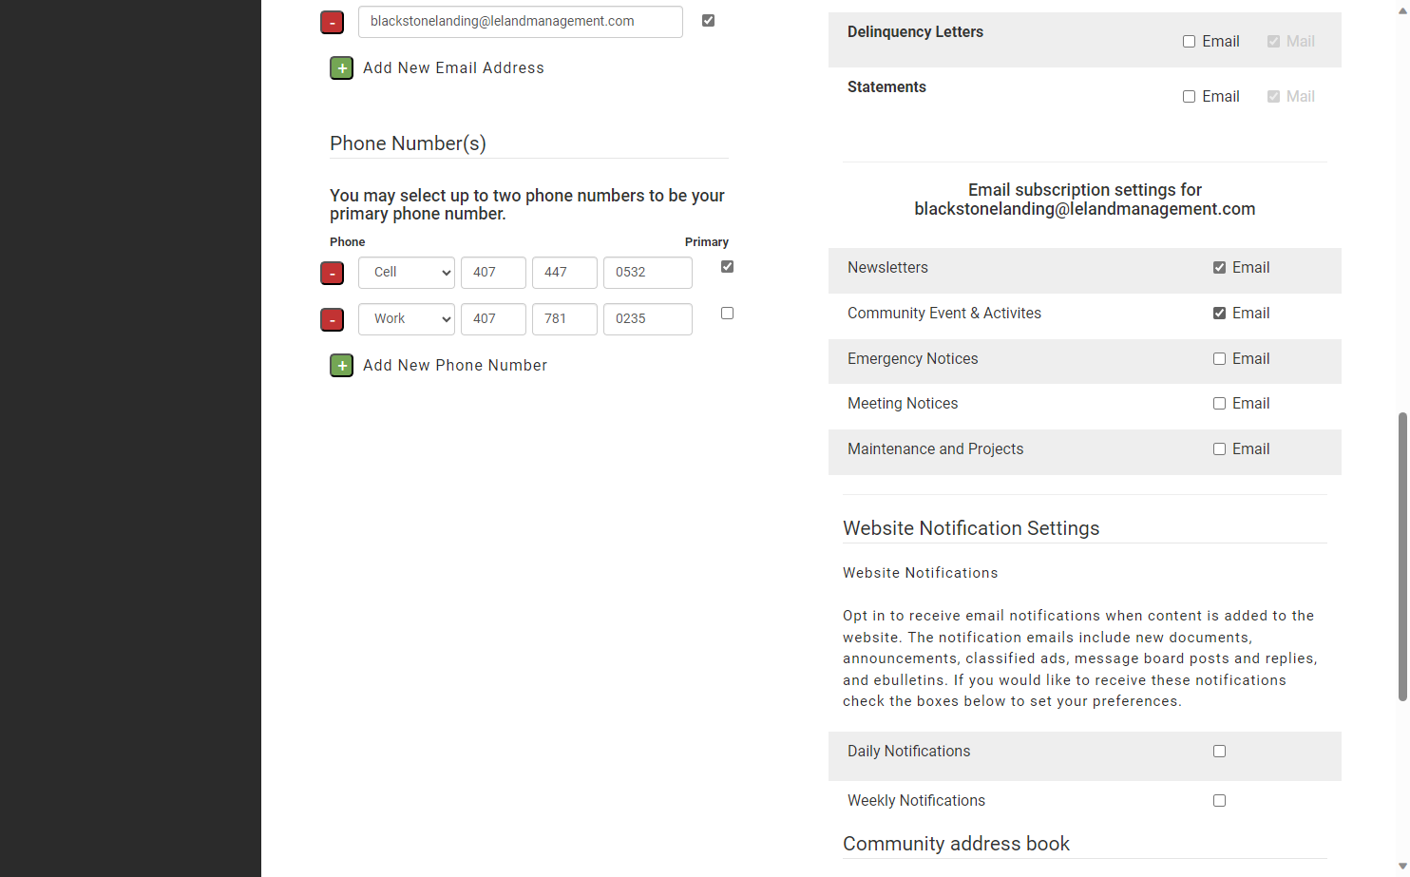Click the Add New Phone Number link
This screenshot has height=877, width=1410.
point(455,366)
